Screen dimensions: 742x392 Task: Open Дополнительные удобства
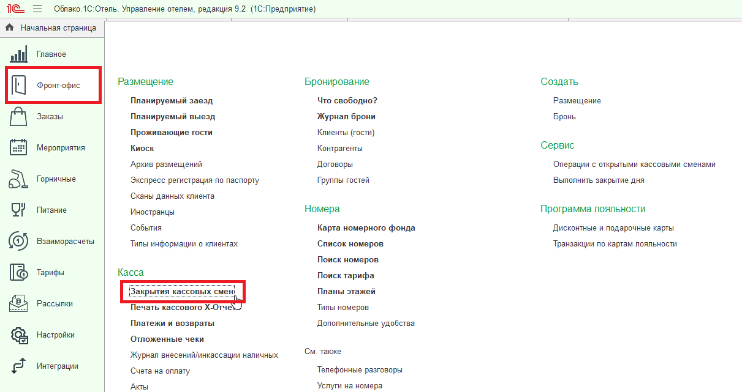click(x=366, y=324)
